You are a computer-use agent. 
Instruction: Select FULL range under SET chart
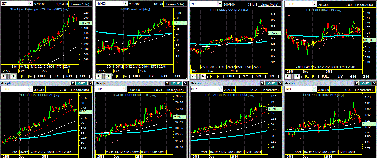coord(42,76)
